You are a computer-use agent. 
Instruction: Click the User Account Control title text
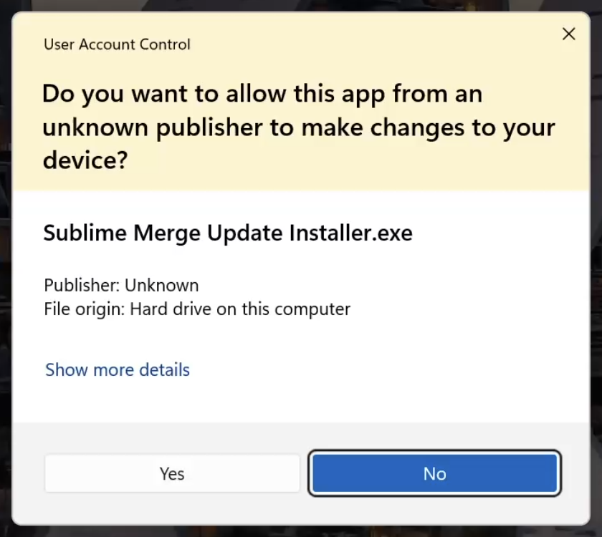tap(117, 44)
